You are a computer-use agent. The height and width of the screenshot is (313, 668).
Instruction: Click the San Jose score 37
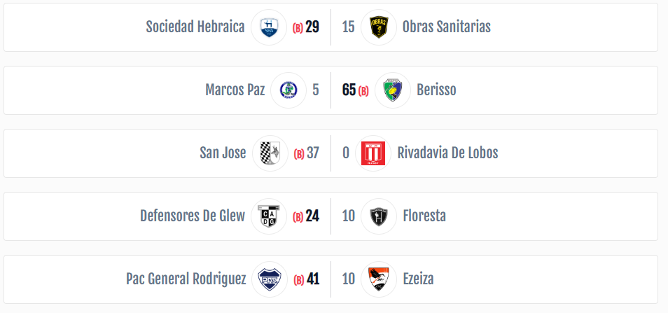pos(313,153)
